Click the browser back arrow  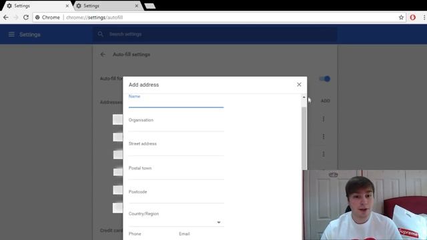6,17
